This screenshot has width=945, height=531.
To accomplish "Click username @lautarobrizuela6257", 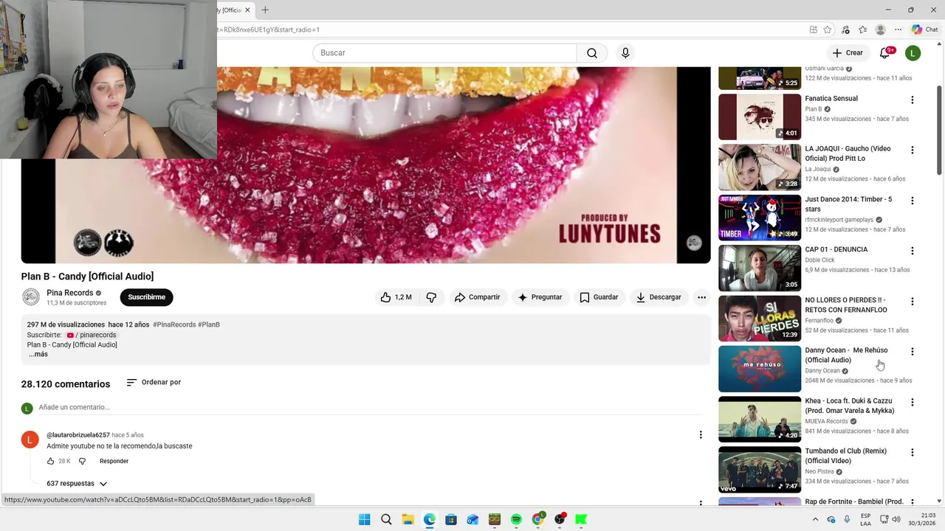I will click(78, 435).
